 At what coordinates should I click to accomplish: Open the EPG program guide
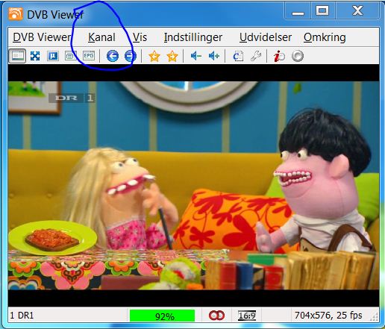pyautogui.click(x=89, y=56)
